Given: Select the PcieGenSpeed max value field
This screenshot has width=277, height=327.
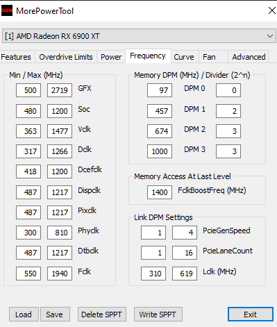Looking at the screenshot, I should click(x=185, y=233).
